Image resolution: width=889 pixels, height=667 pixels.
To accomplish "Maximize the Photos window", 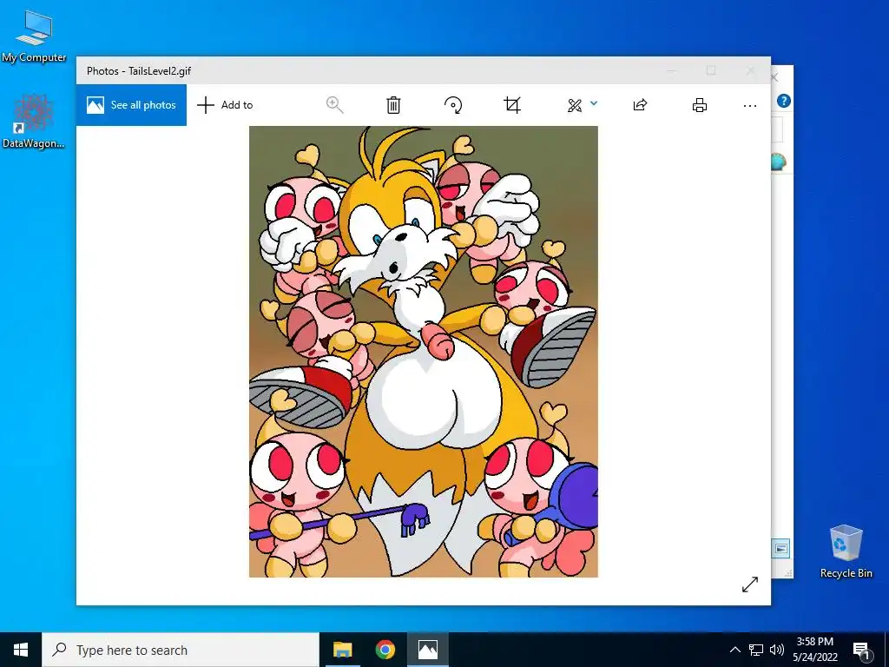I will (711, 70).
